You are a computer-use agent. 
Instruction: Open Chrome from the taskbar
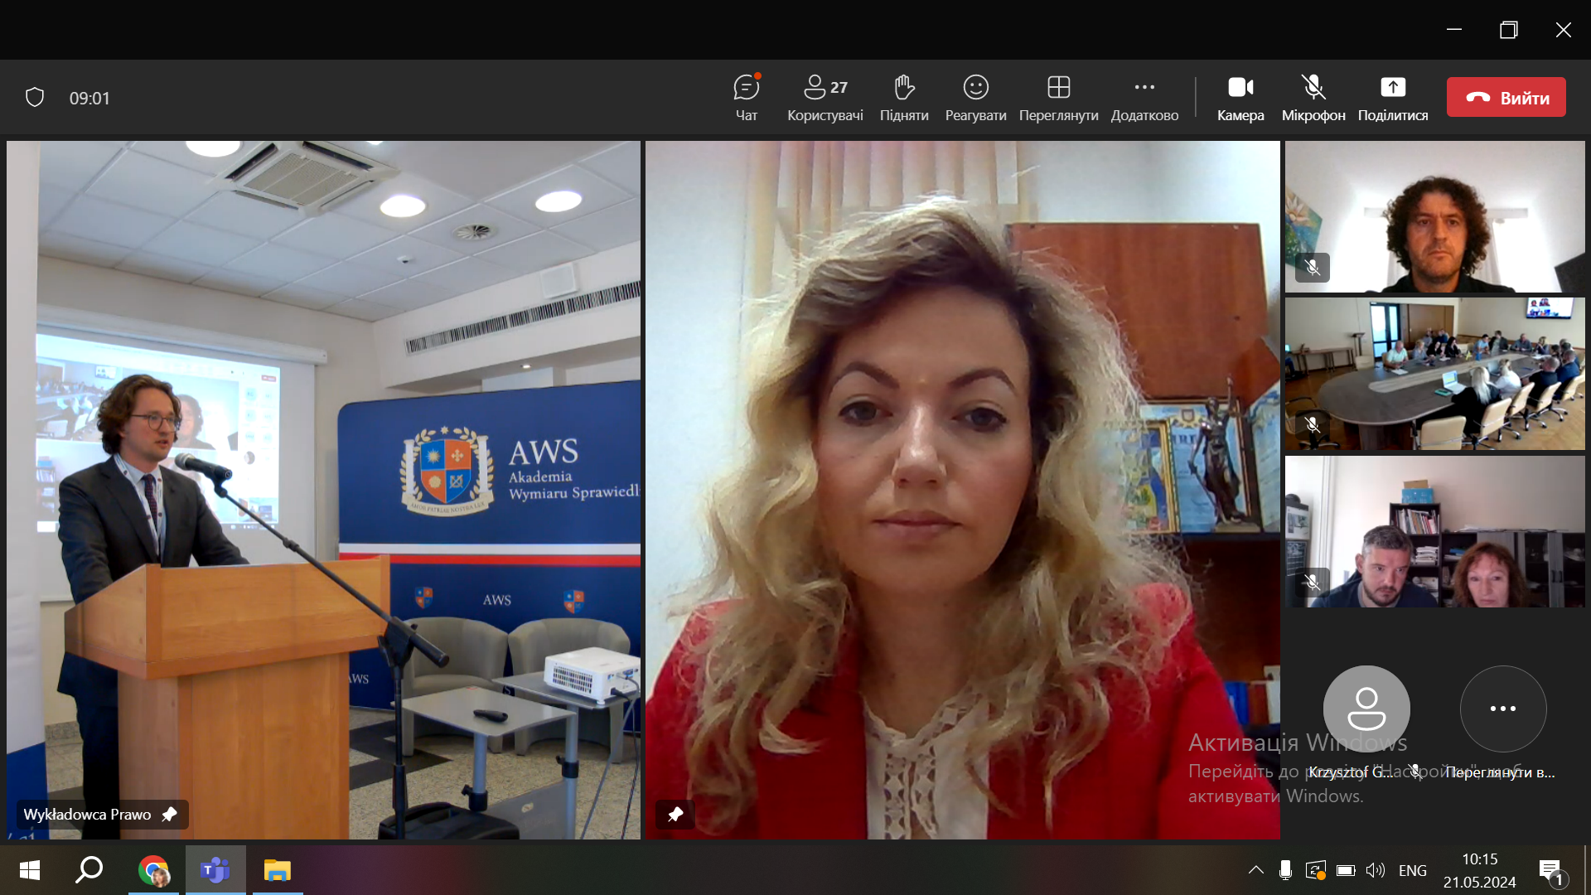pos(153,870)
